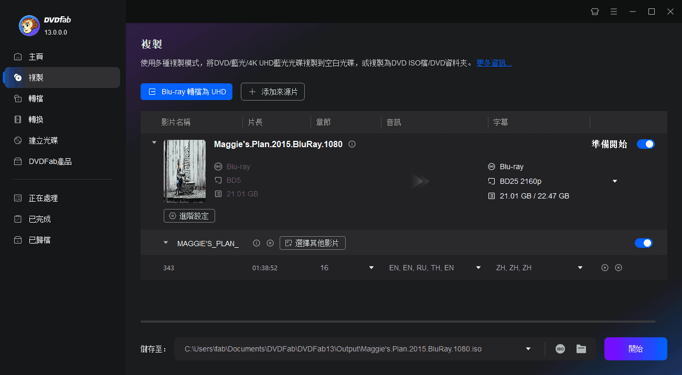Delete title 343 with X icon

point(619,268)
